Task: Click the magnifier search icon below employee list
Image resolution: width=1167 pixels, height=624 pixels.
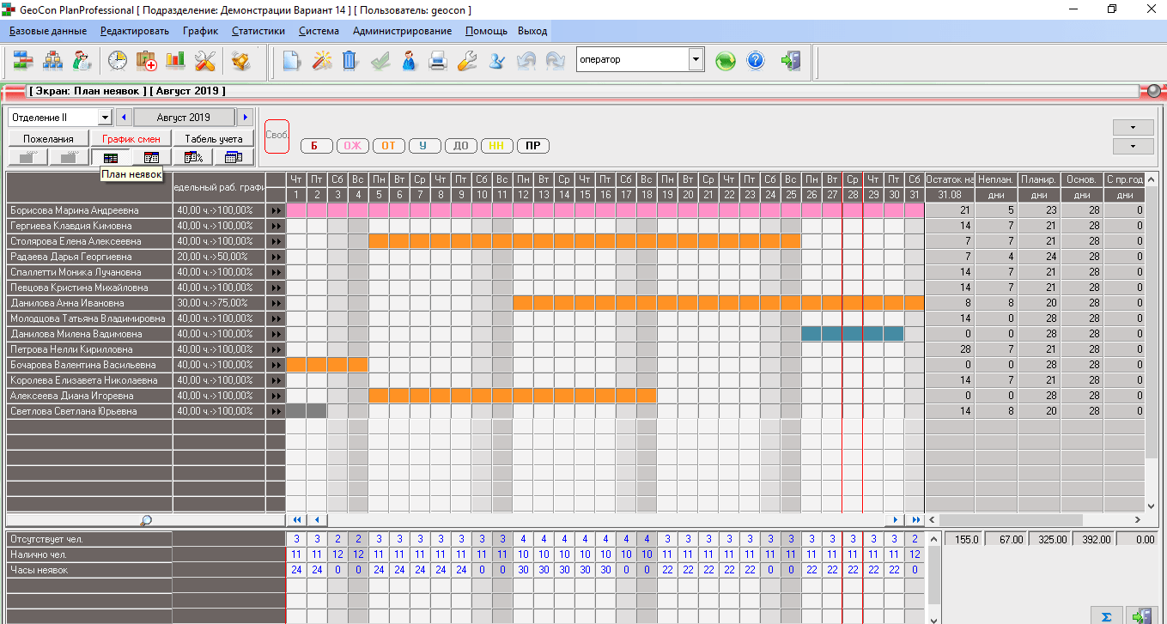Action: 146,519
